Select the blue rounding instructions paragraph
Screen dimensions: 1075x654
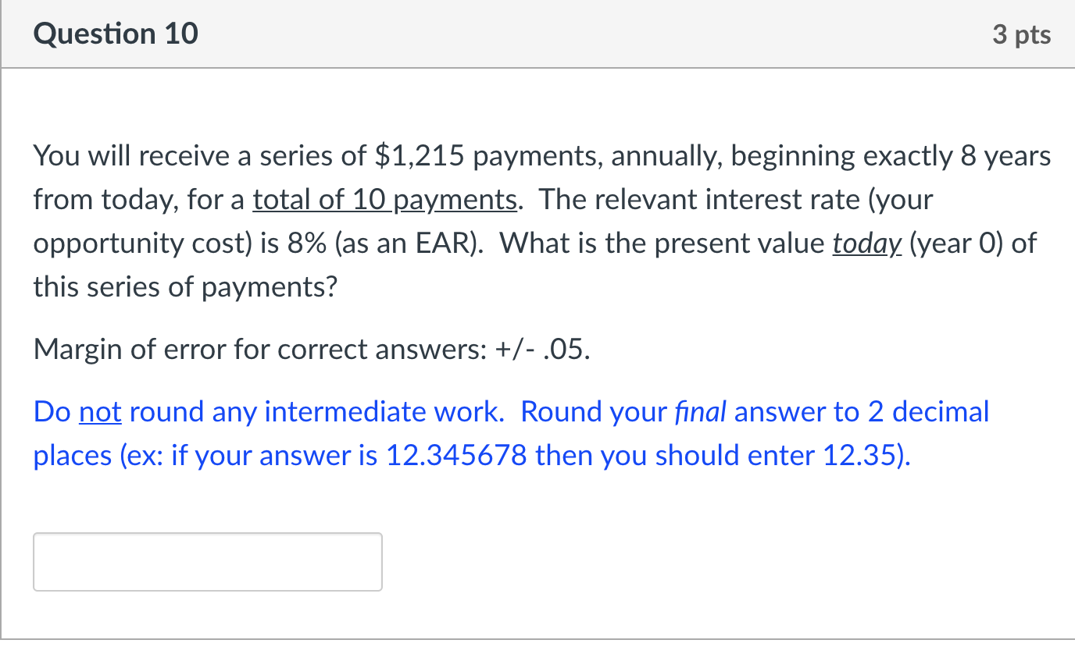pyautogui.click(x=508, y=433)
